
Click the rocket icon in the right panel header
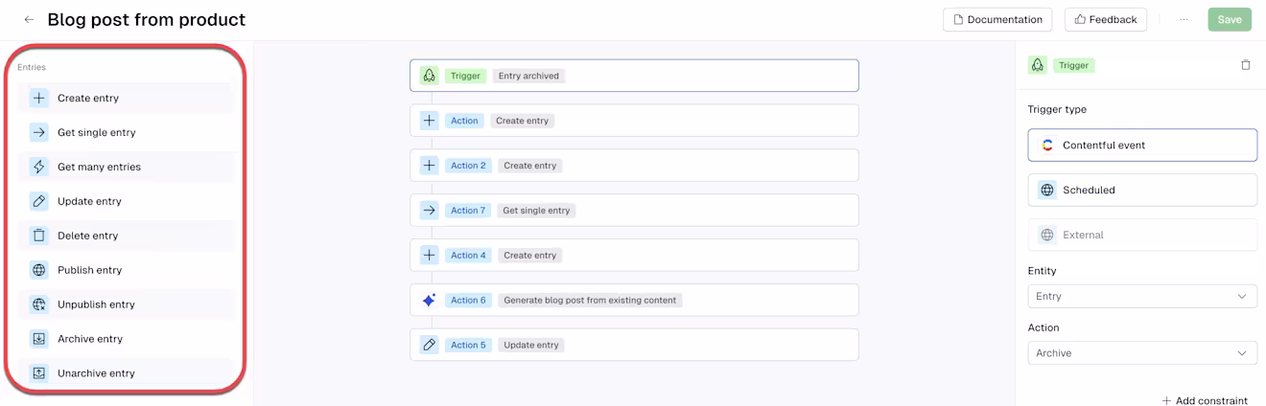pos(1038,65)
